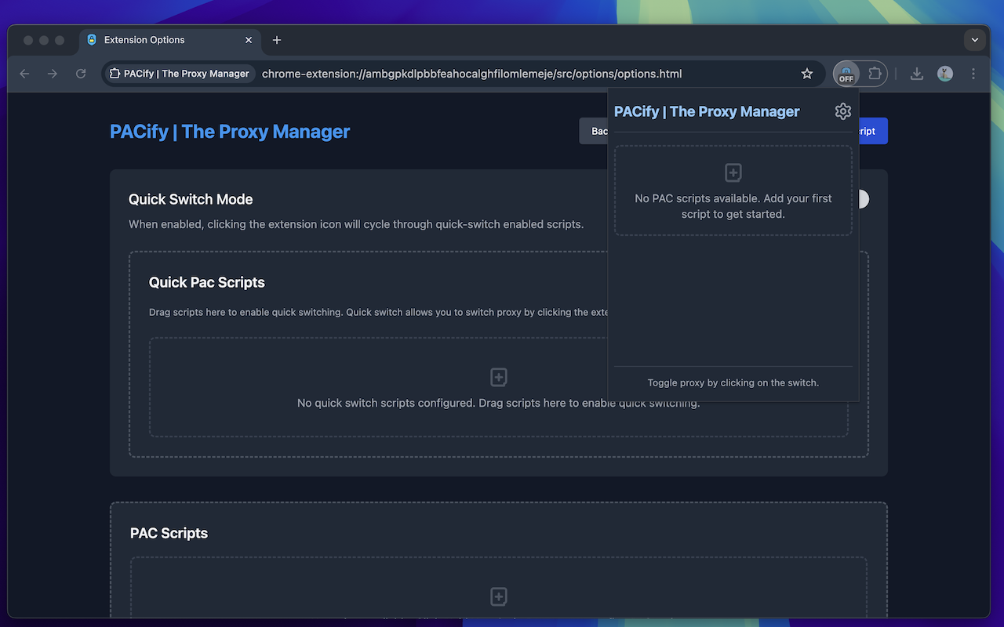Screen dimensions: 1004x627
Task: Click the Quick Pac Scripts heading
Action: tap(207, 282)
